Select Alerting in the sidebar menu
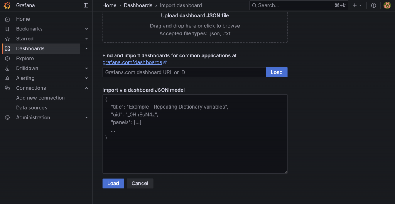 (25, 78)
